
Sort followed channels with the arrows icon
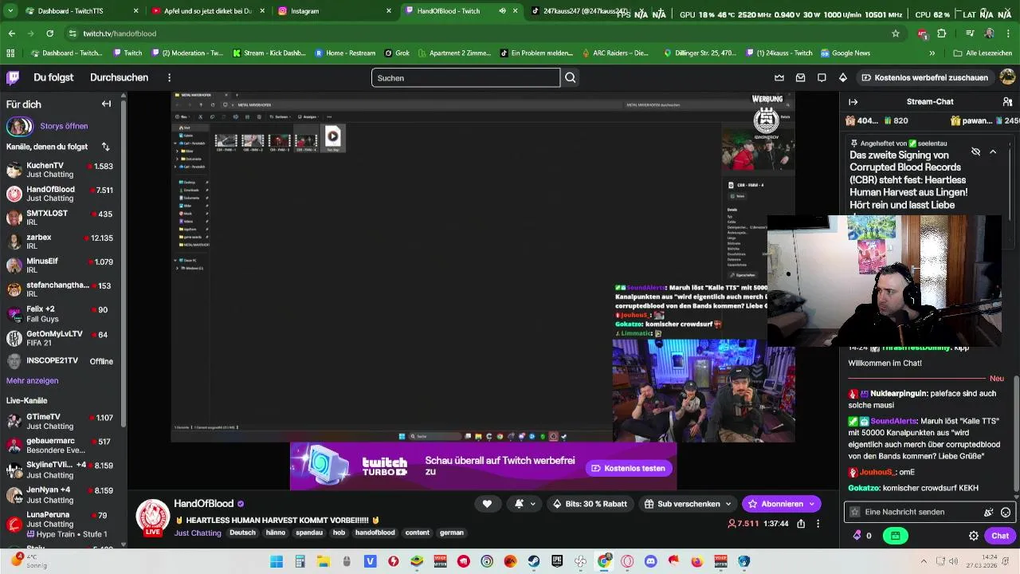[105, 147]
